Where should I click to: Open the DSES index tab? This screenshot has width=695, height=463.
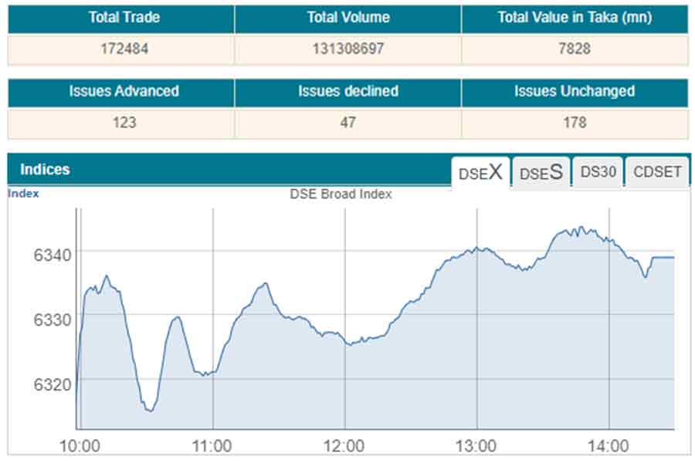click(541, 172)
